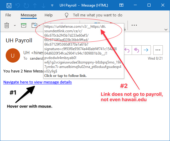Click the Reply arrow button

tap(127, 50)
